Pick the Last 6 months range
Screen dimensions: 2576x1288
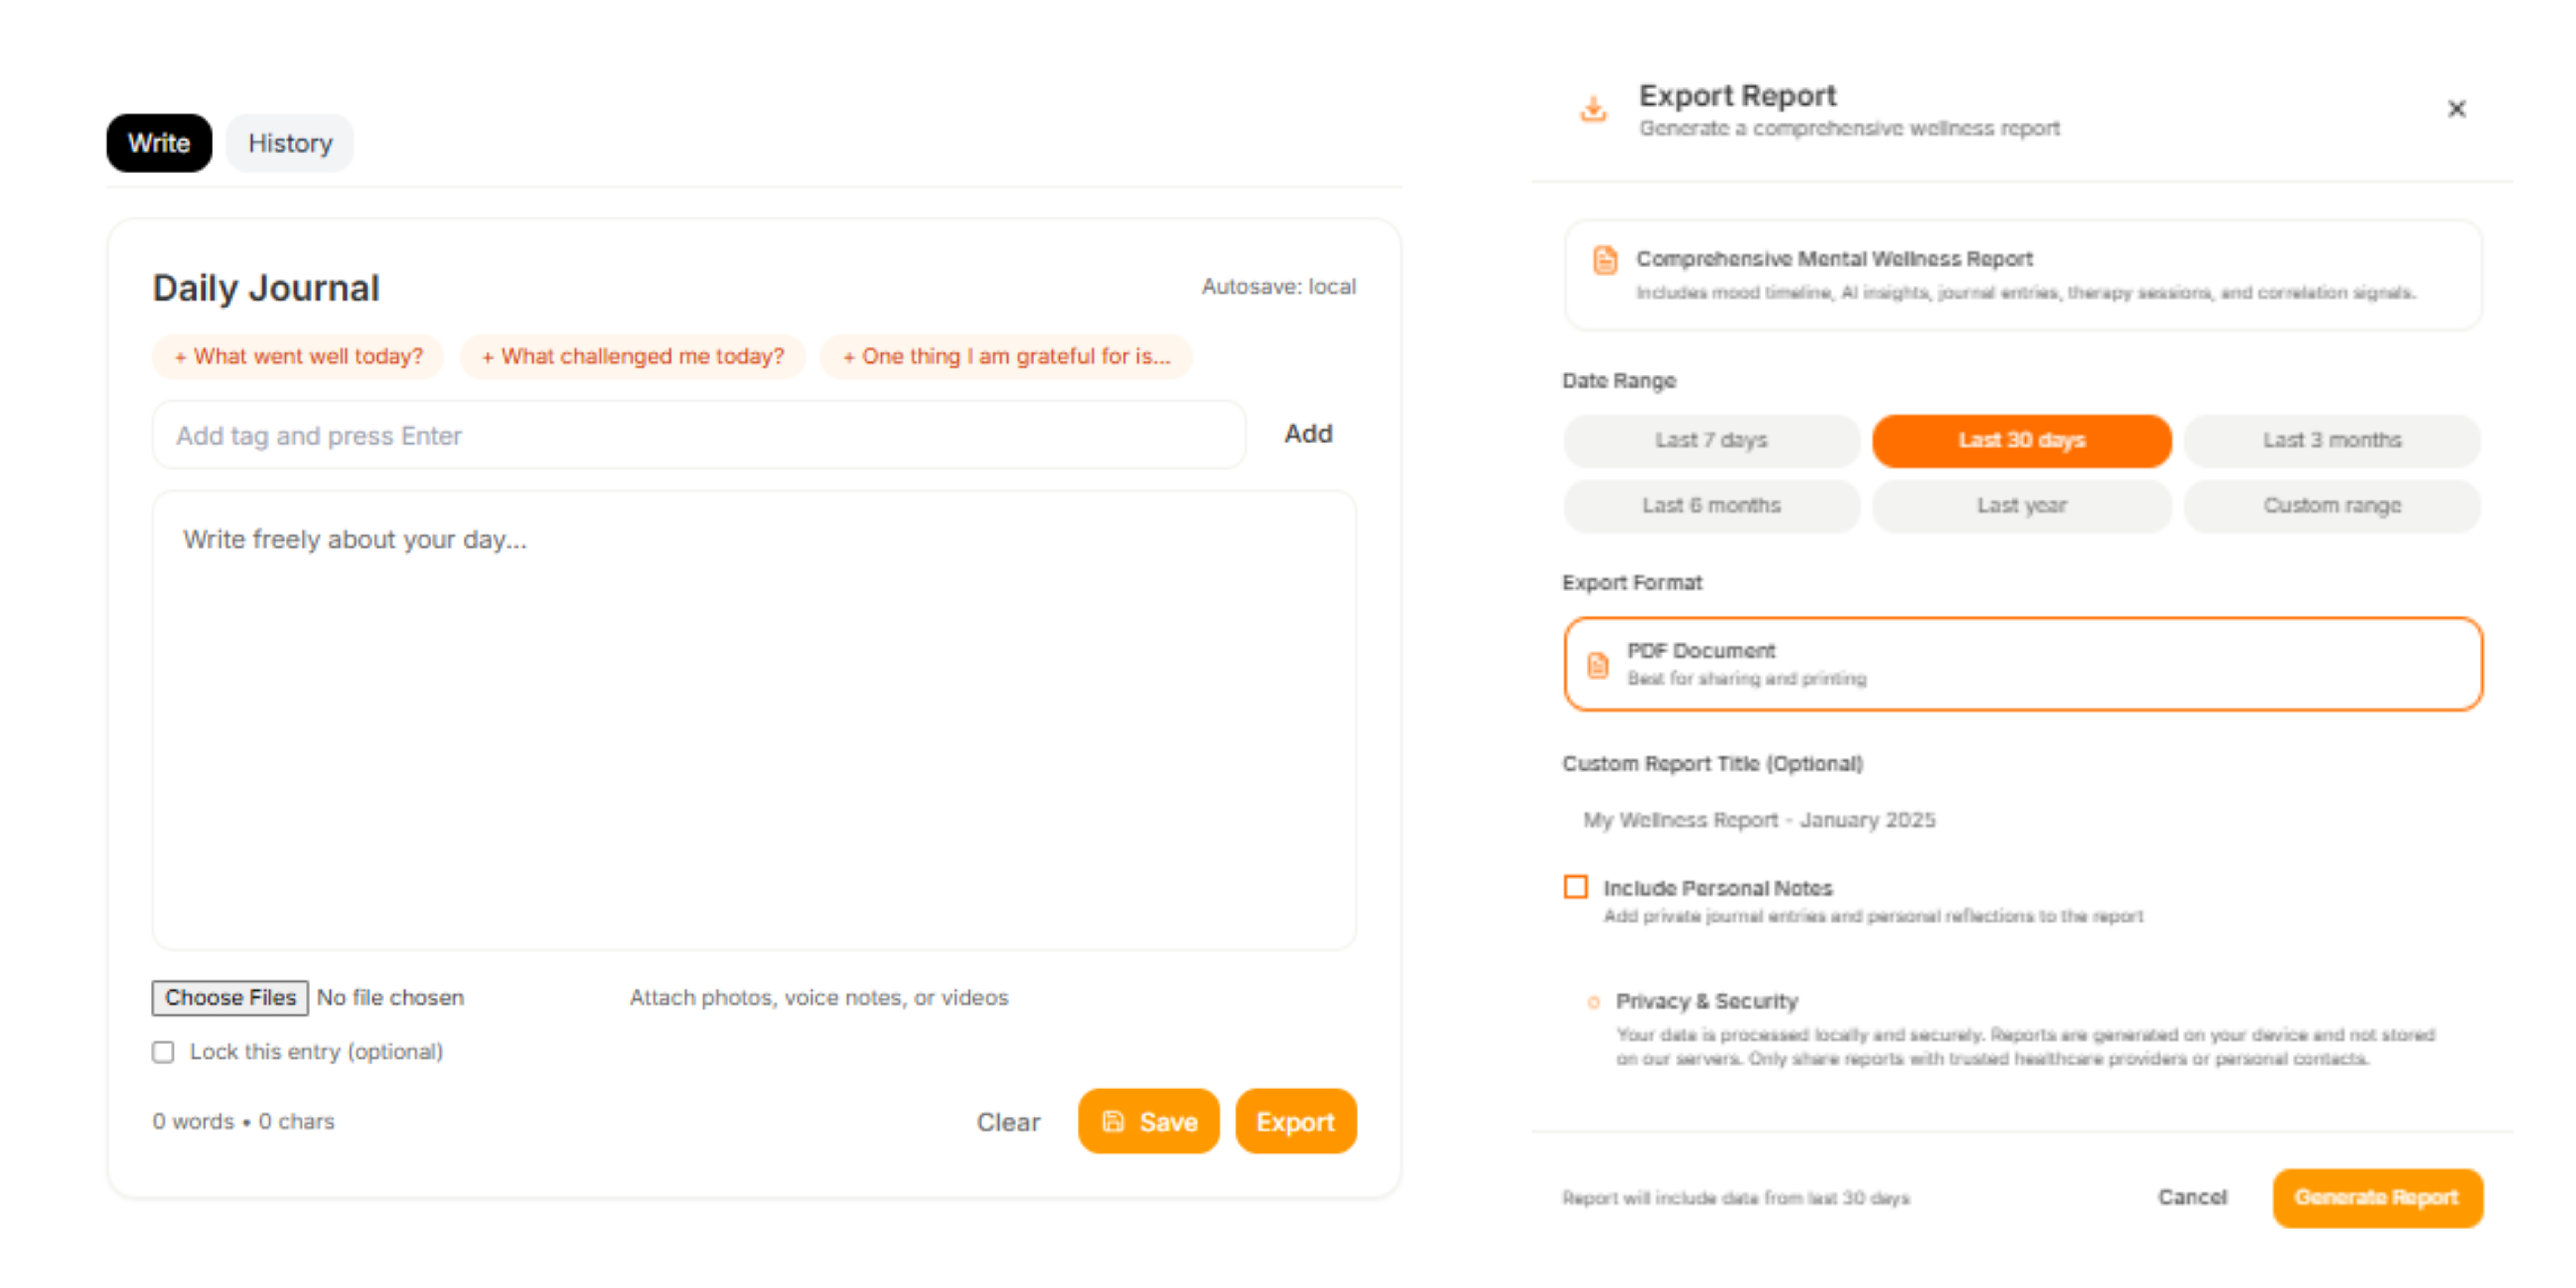tap(1711, 506)
